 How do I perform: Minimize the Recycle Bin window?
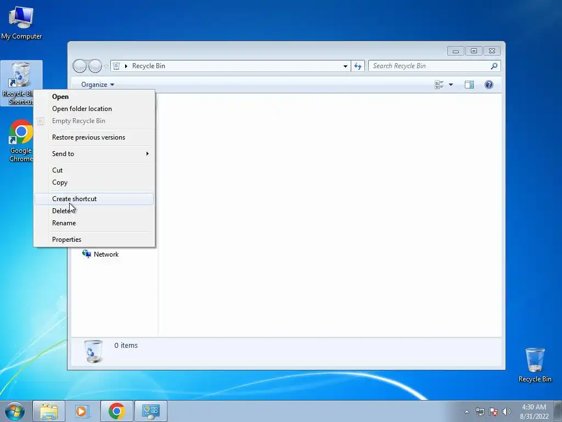point(456,51)
